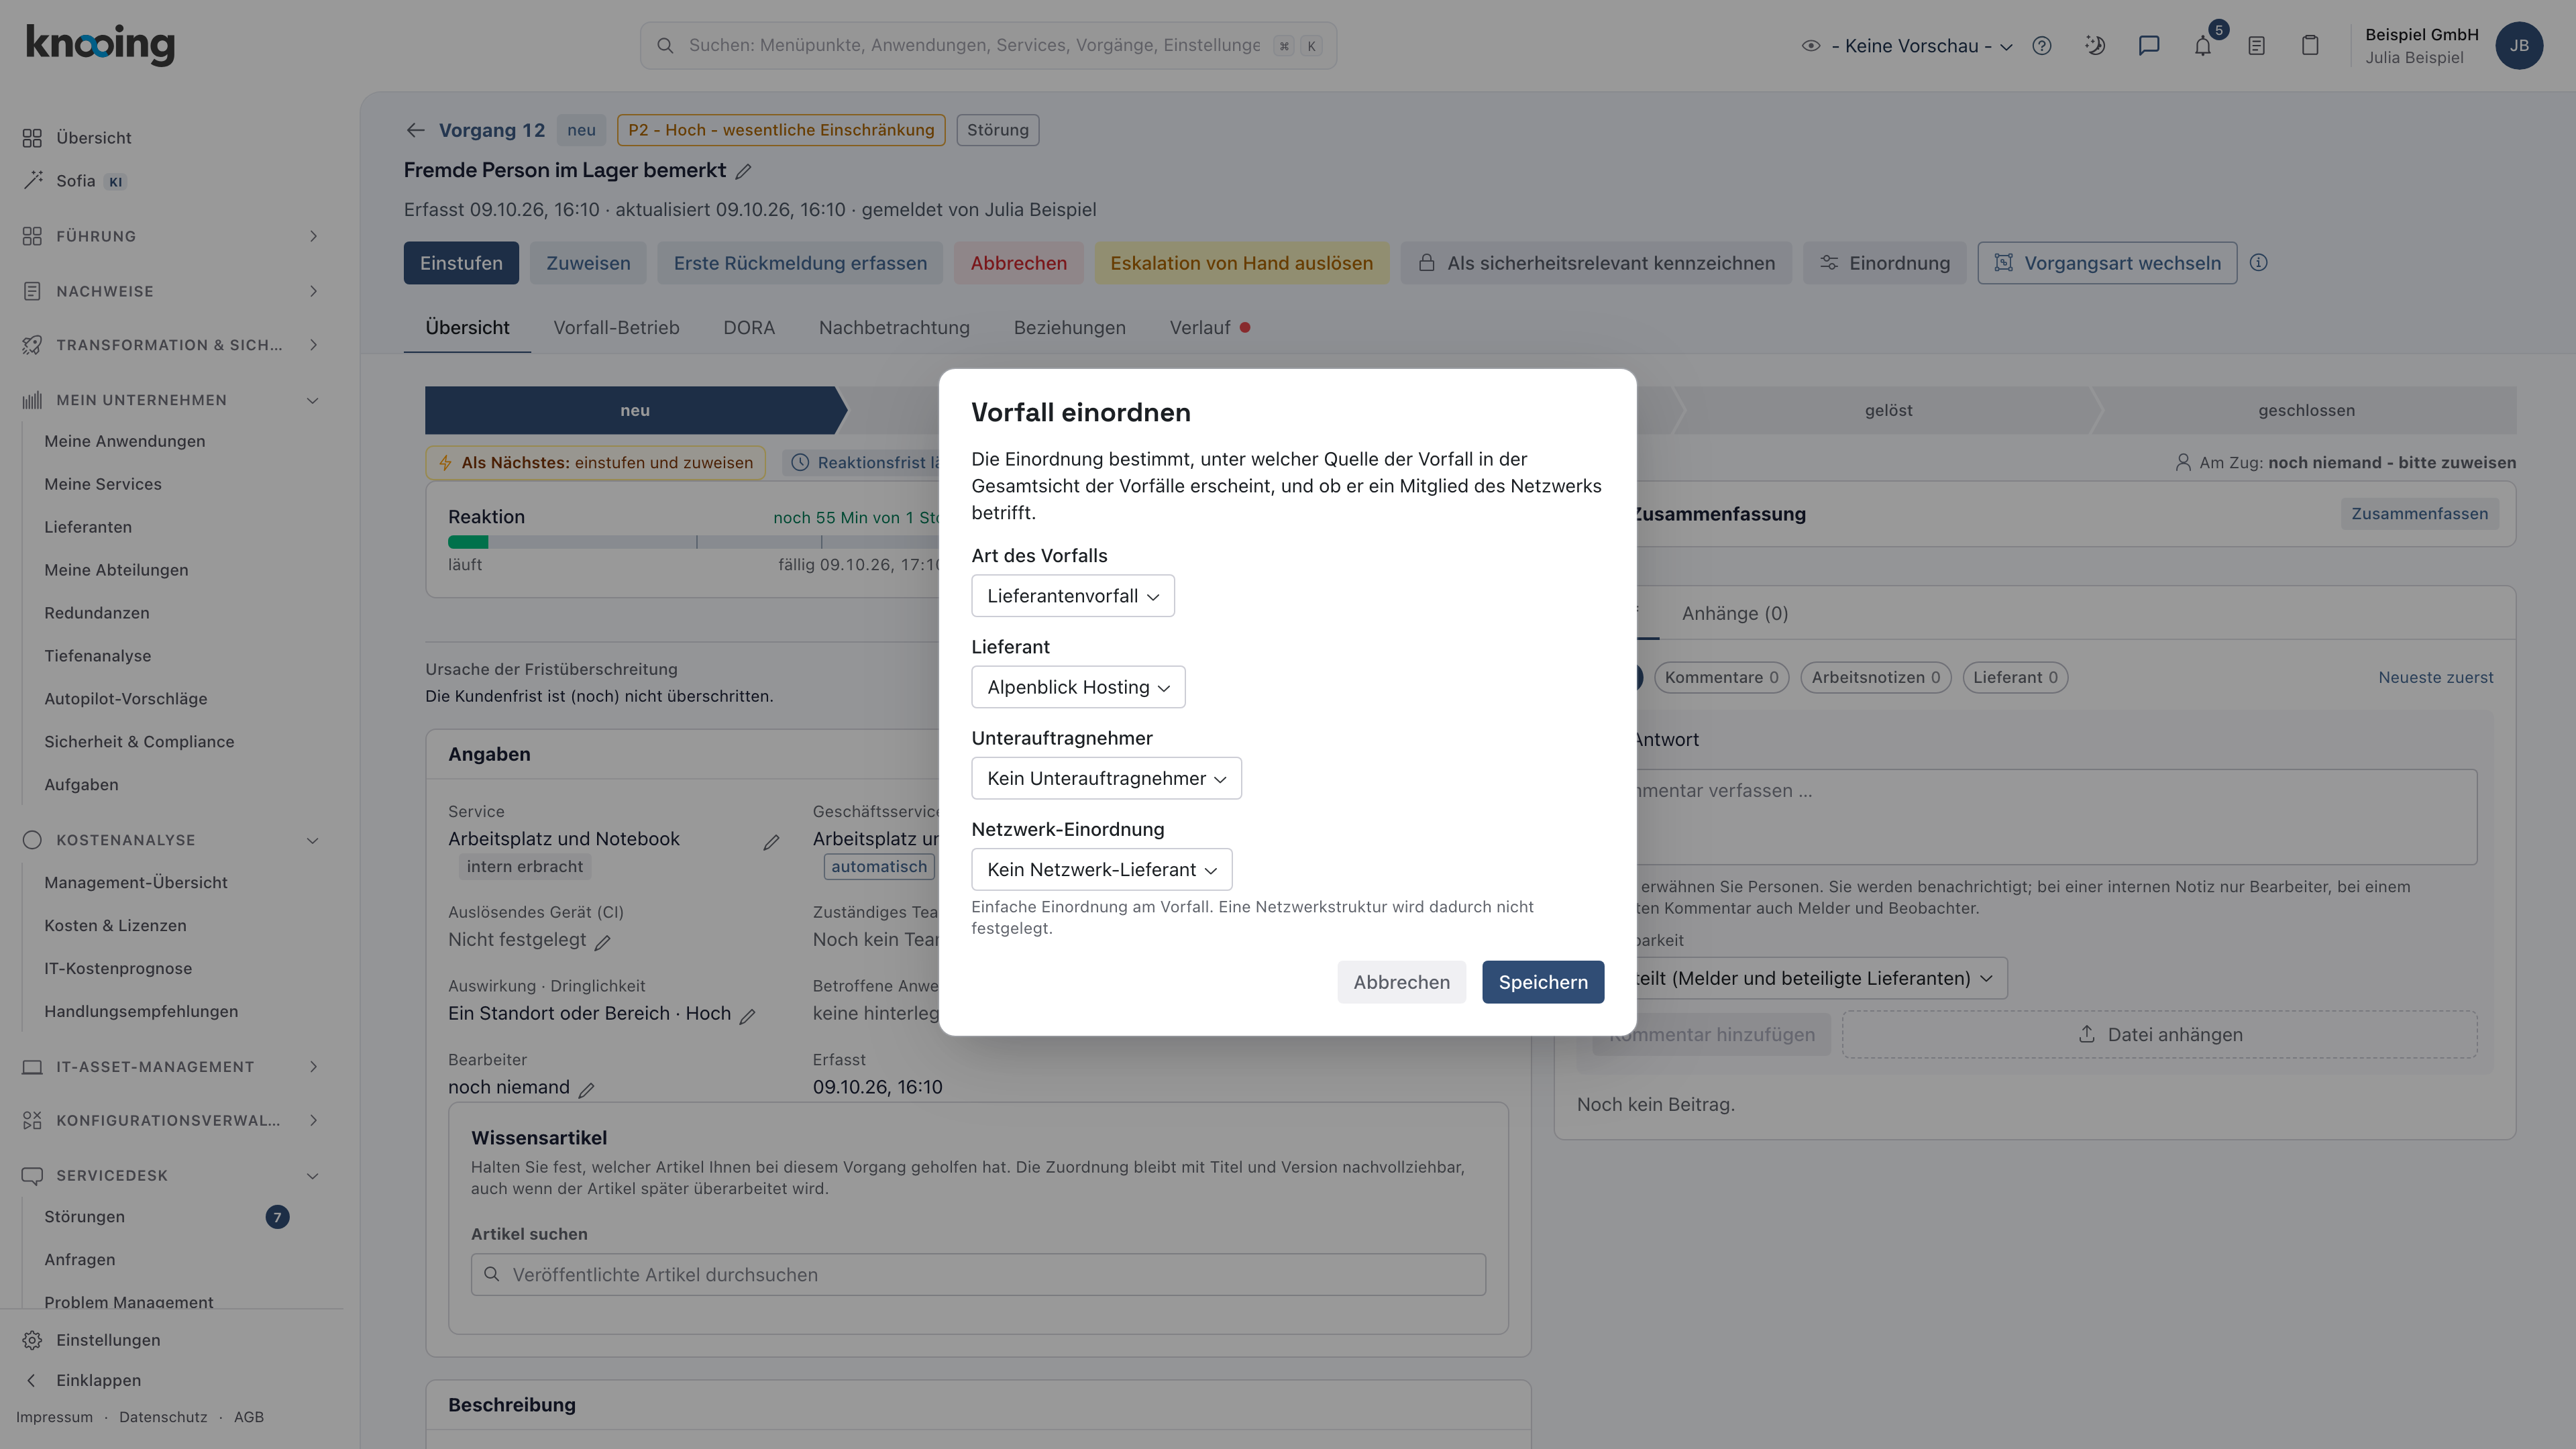Edit Bearbeiter noch niemand pencil icon
Screen dimensions: 2576x1449
point(587,1090)
